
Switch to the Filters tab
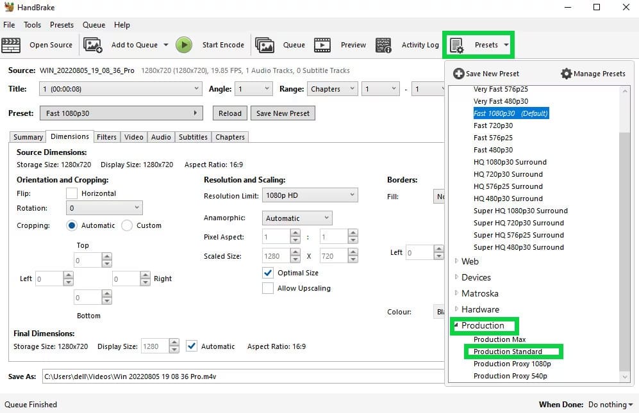coord(107,137)
